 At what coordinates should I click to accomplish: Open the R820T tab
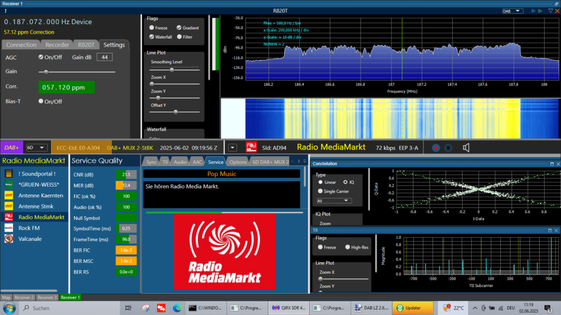click(x=86, y=45)
